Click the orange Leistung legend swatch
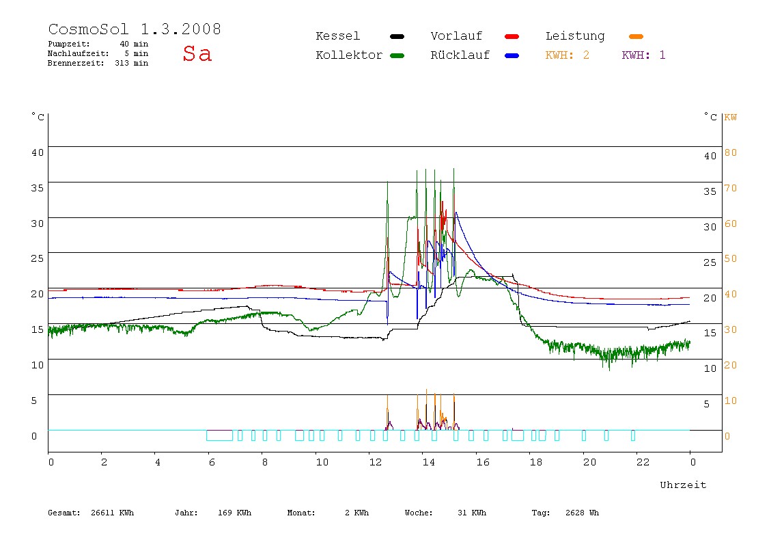 636,36
